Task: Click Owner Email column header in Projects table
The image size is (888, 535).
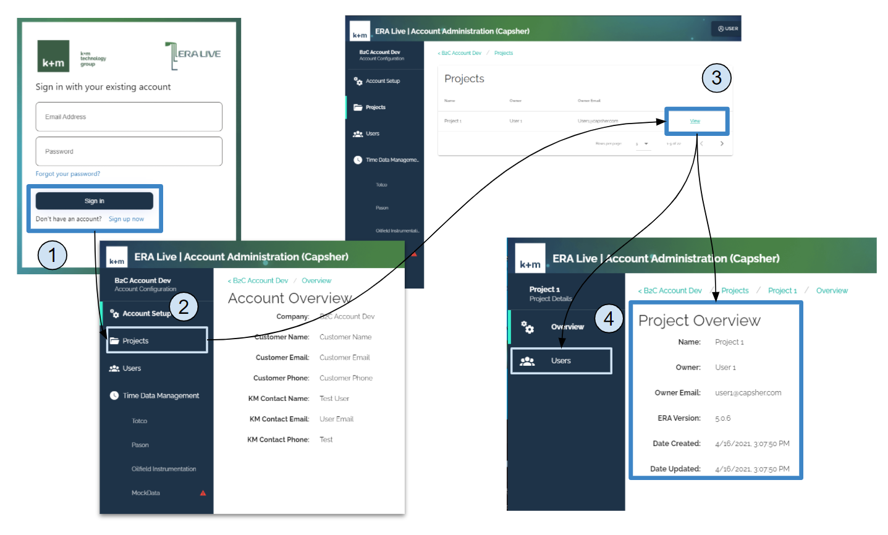Action: 589,101
